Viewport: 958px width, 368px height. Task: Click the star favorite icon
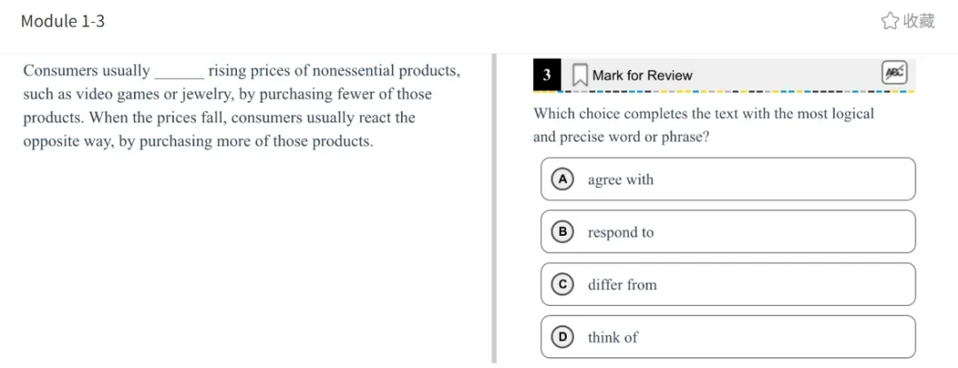[x=890, y=20]
